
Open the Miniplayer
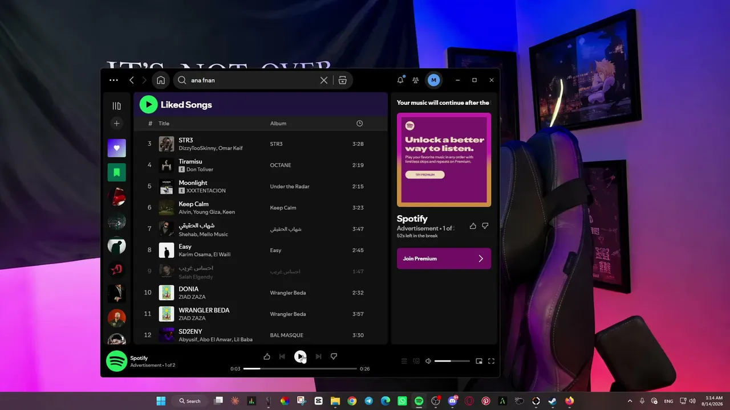tap(479, 361)
